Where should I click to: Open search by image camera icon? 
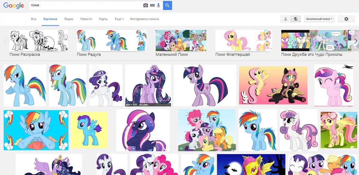coord(145,5)
